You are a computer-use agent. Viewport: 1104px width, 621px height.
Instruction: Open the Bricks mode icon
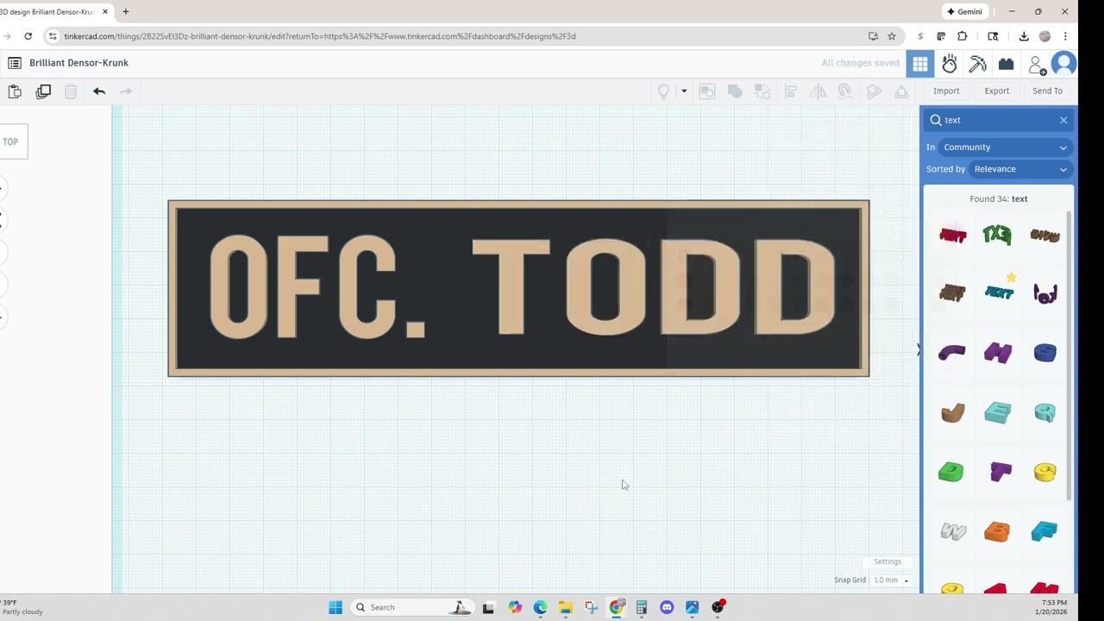(x=1006, y=64)
